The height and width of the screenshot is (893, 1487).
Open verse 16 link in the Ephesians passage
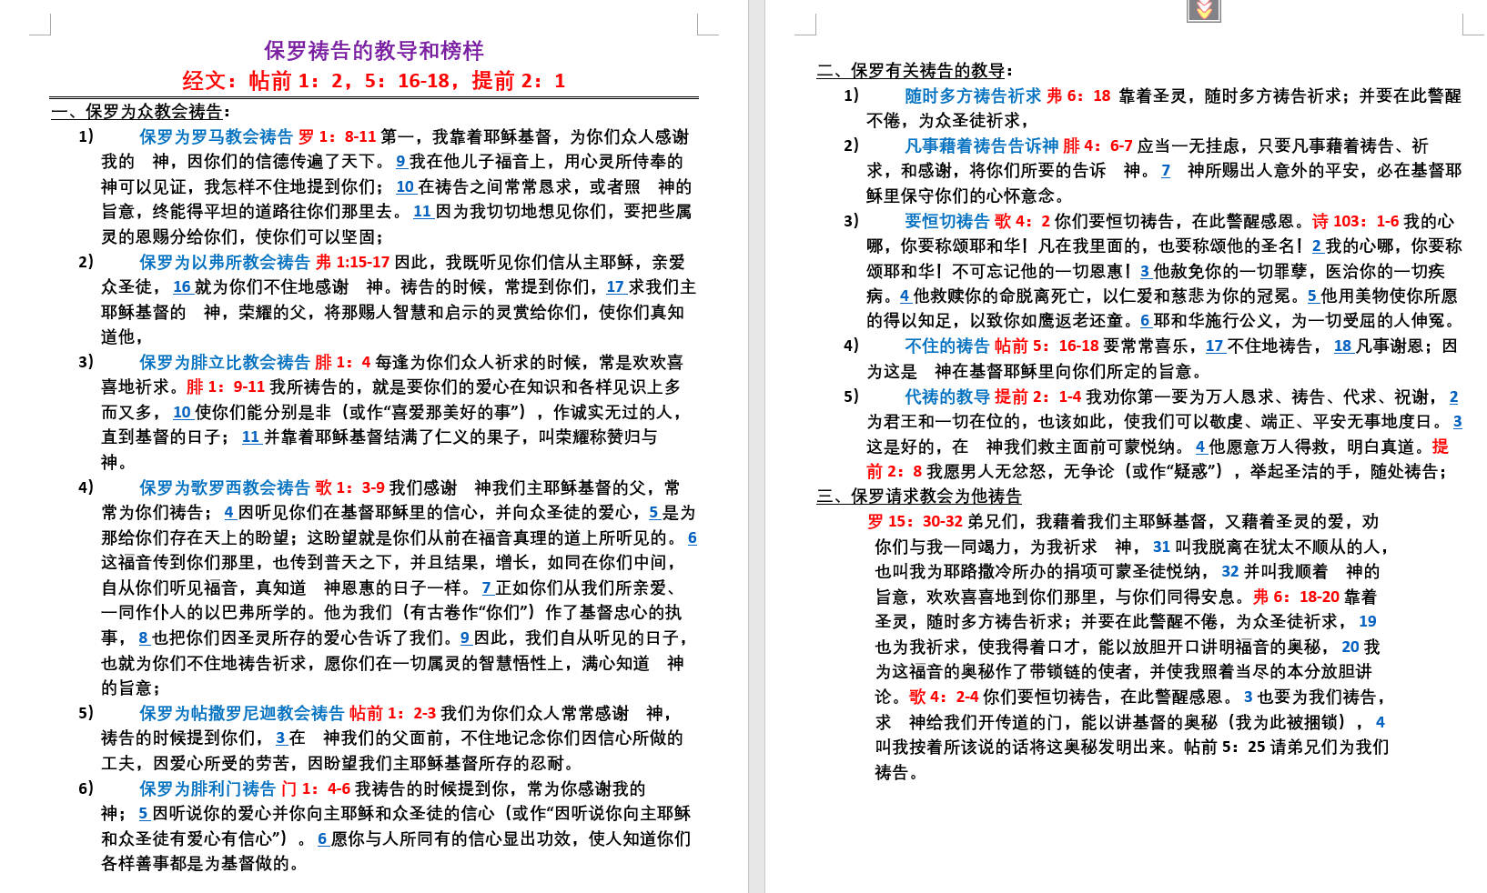182,287
